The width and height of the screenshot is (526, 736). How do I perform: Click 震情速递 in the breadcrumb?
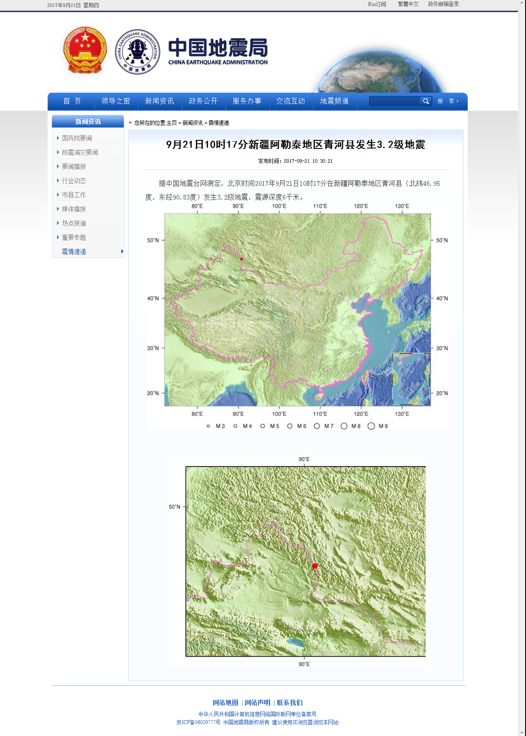(x=219, y=123)
